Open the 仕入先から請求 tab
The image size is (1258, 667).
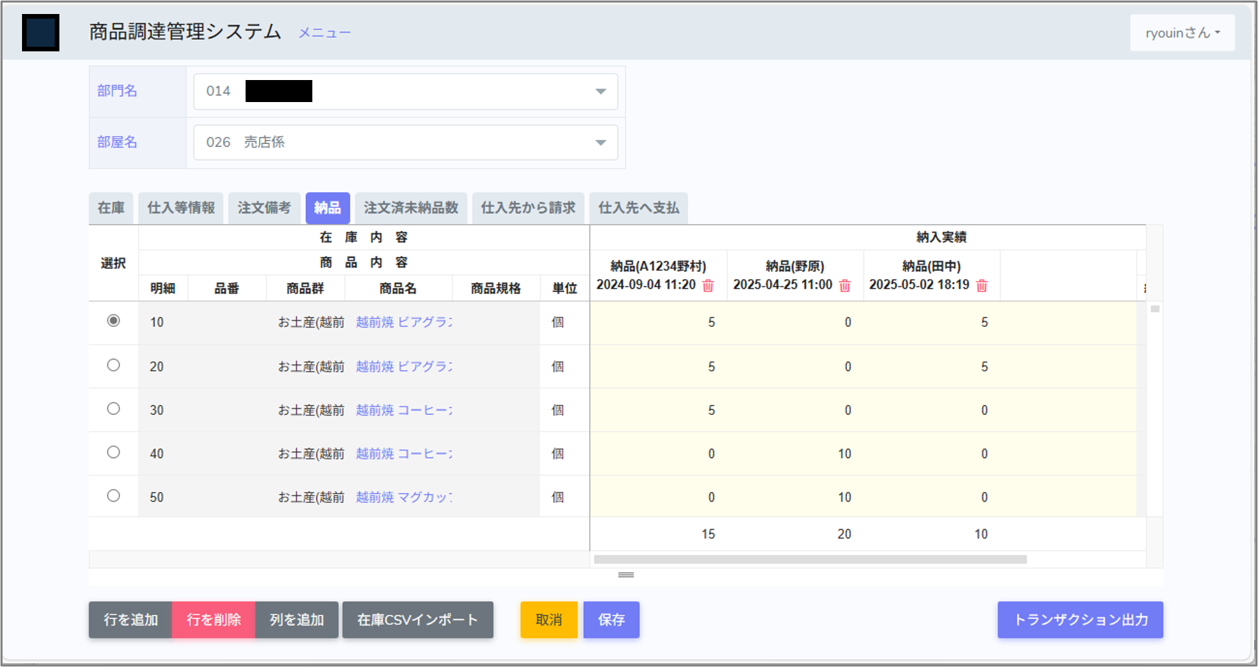click(528, 208)
